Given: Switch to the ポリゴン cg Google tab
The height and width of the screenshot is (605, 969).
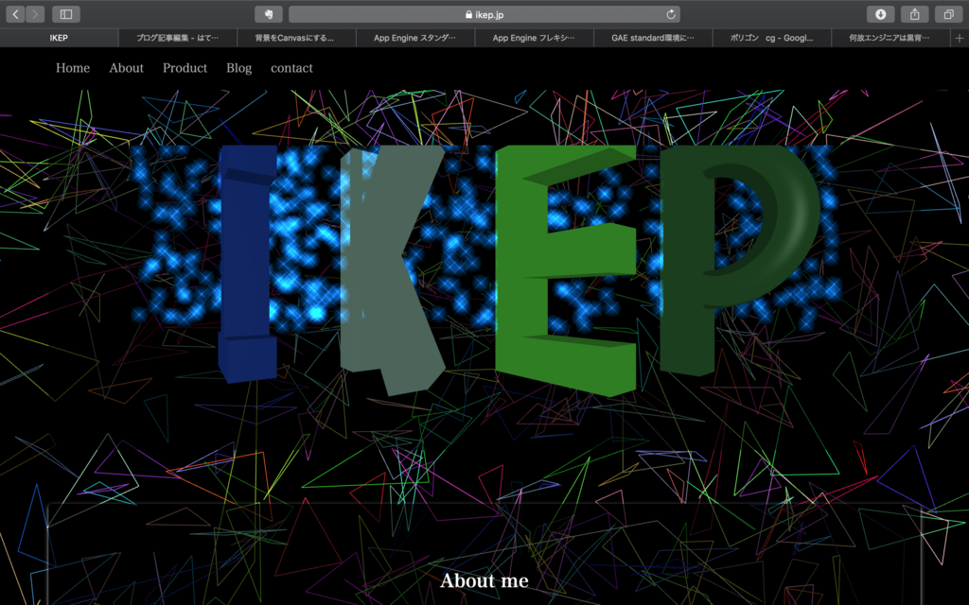Looking at the screenshot, I should (771, 38).
